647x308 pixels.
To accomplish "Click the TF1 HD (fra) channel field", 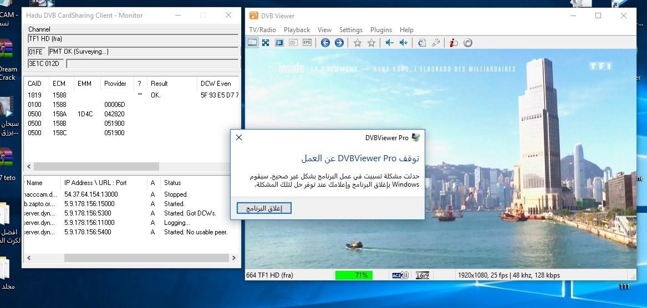I will [x=133, y=39].
